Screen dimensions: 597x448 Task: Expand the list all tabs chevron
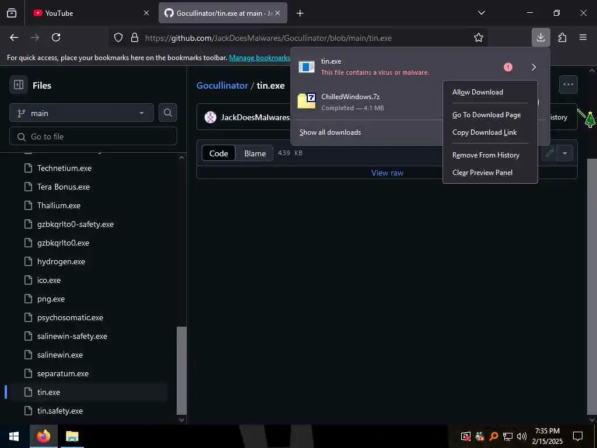pos(481,13)
